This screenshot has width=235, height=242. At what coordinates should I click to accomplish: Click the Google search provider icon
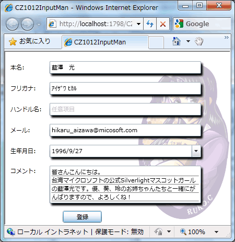pos(179,24)
